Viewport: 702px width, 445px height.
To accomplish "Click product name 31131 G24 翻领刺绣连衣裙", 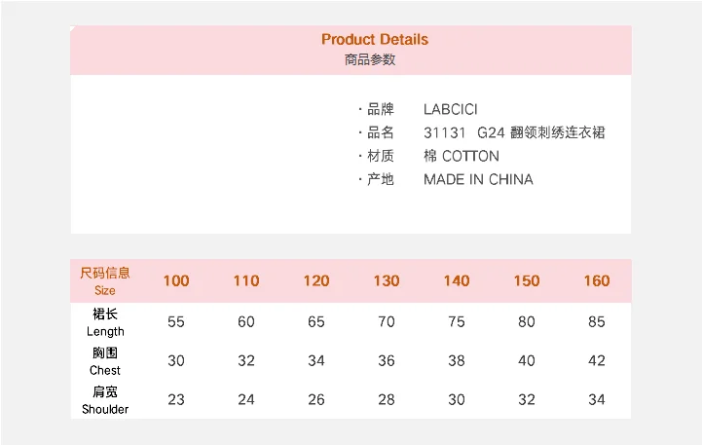I will point(513,132).
